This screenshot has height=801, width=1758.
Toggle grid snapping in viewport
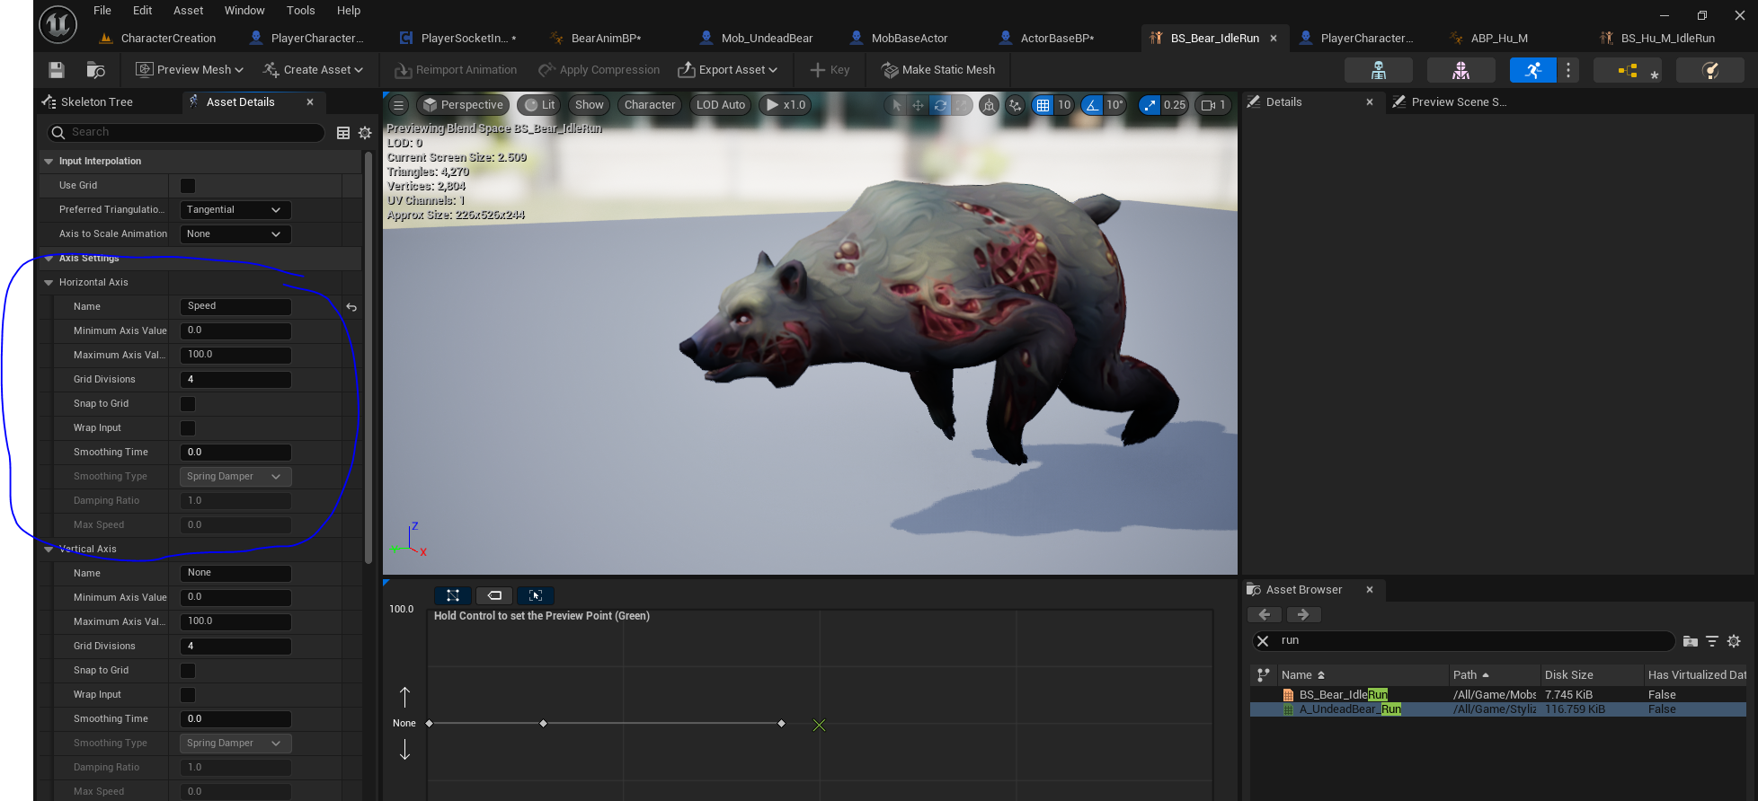[1043, 105]
